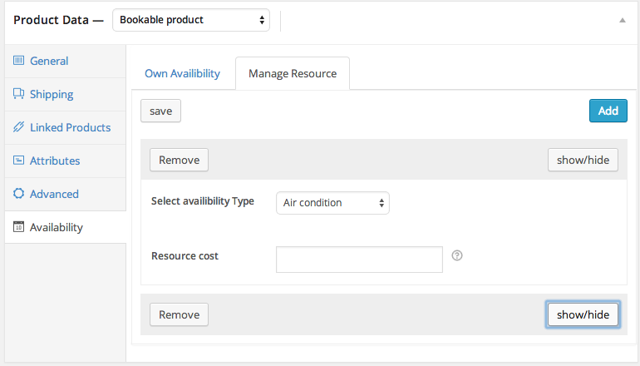Click the truck icon next to Shipping
The height and width of the screenshot is (366, 640).
coord(18,94)
